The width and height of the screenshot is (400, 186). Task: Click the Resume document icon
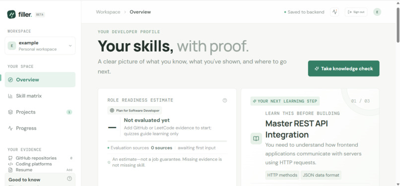(10, 170)
